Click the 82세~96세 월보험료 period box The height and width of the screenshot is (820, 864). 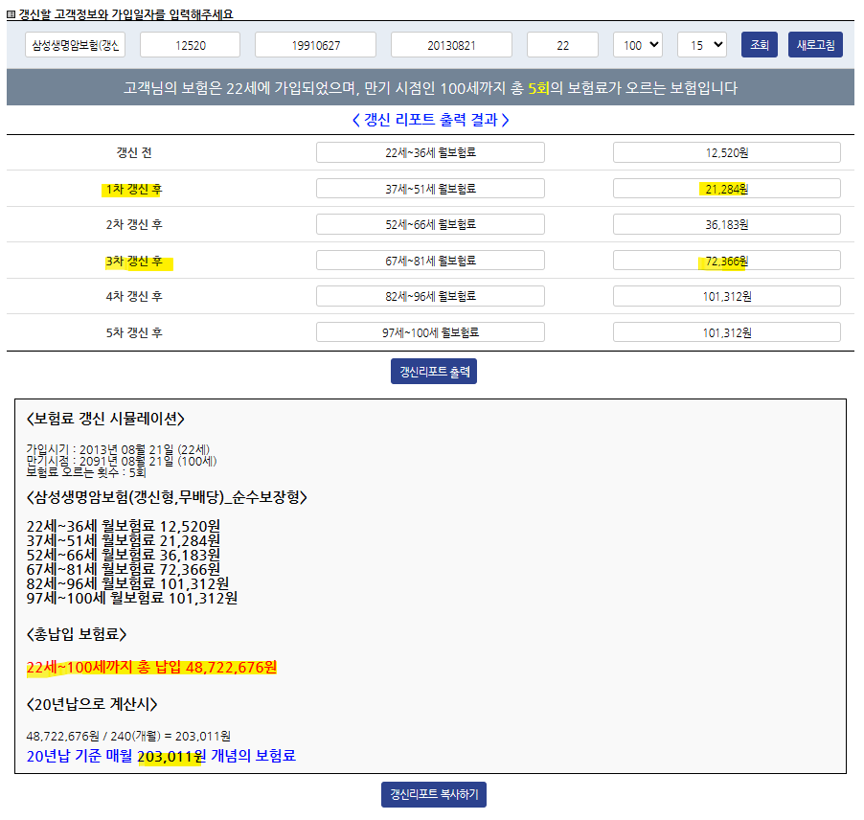(x=430, y=296)
